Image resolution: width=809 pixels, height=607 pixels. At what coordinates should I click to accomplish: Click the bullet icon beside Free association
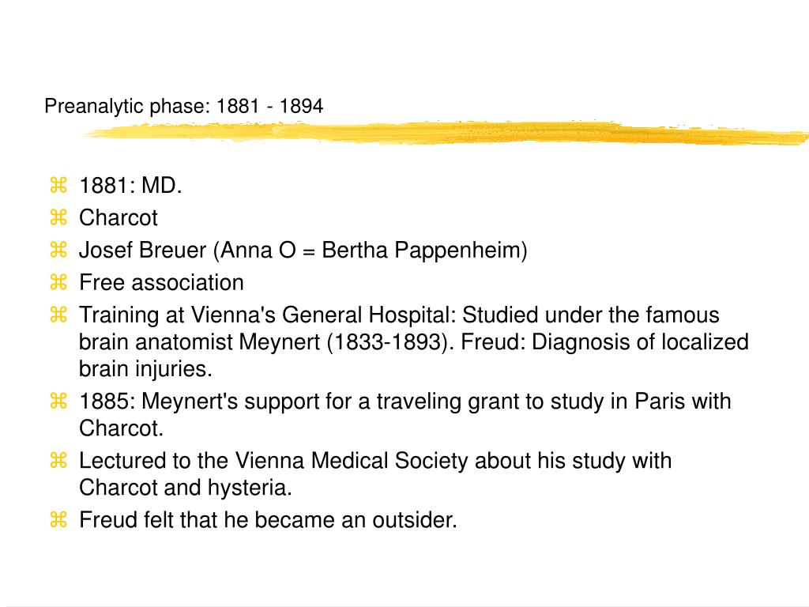[x=58, y=282]
